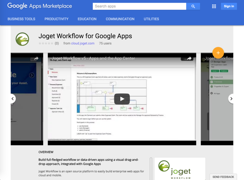Click the share arrow on the center video
Image resolution: width=244 pixels, height=180 pixels.
(189, 58)
